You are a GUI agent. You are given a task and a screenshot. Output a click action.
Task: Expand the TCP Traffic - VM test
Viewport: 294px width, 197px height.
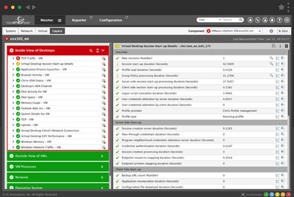(x=13, y=58)
